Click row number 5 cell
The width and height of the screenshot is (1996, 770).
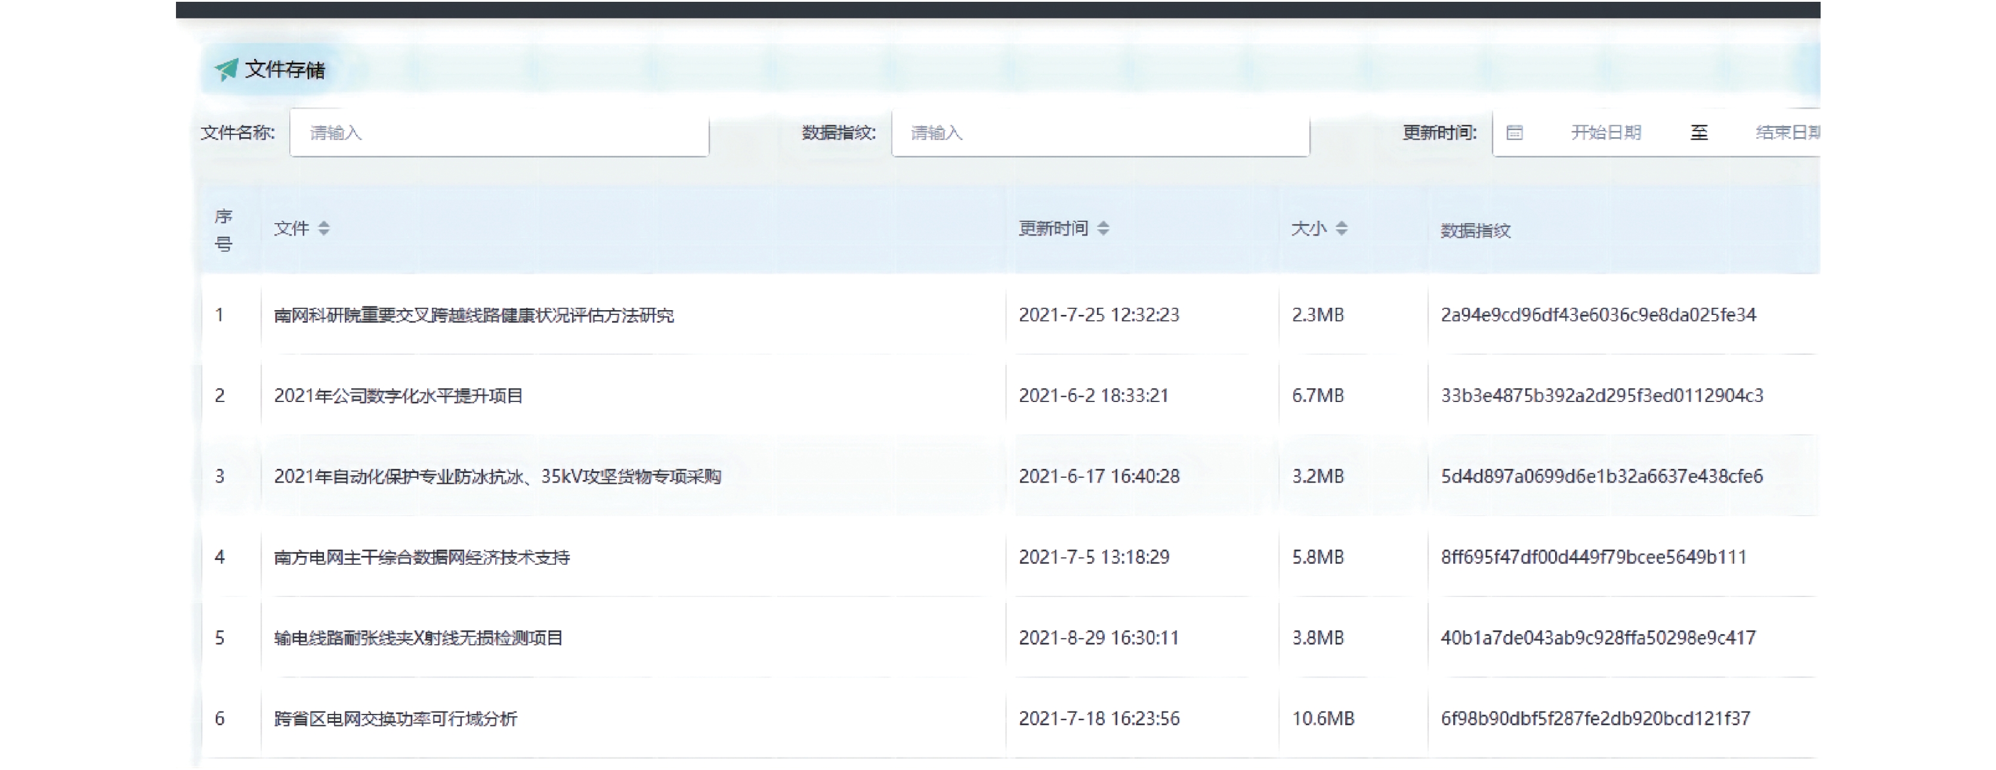(220, 638)
